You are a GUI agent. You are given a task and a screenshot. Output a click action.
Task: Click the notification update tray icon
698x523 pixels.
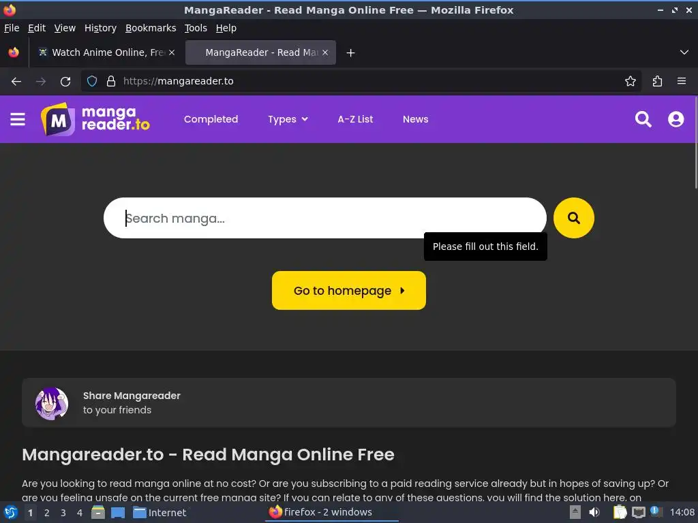tap(656, 511)
